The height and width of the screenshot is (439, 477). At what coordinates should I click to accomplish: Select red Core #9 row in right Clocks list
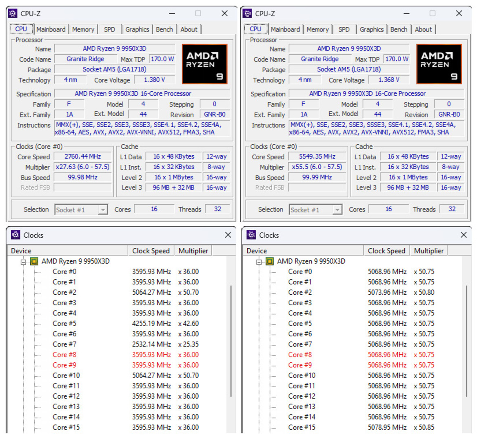coord(362,365)
